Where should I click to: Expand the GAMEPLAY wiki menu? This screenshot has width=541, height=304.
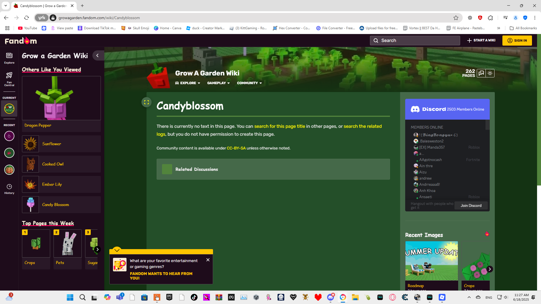pos(218,83)
